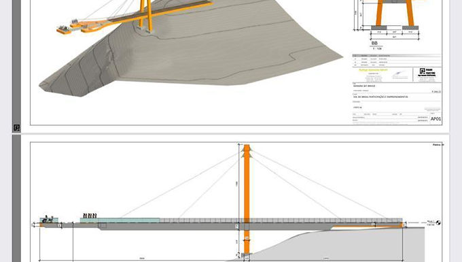Click the orange pylon in elevation view
462x262 pixels.
(x=247, y=199)
